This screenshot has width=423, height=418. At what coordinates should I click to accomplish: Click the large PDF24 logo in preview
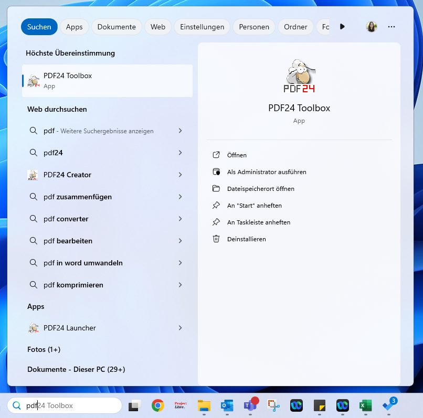pos(299,76)
